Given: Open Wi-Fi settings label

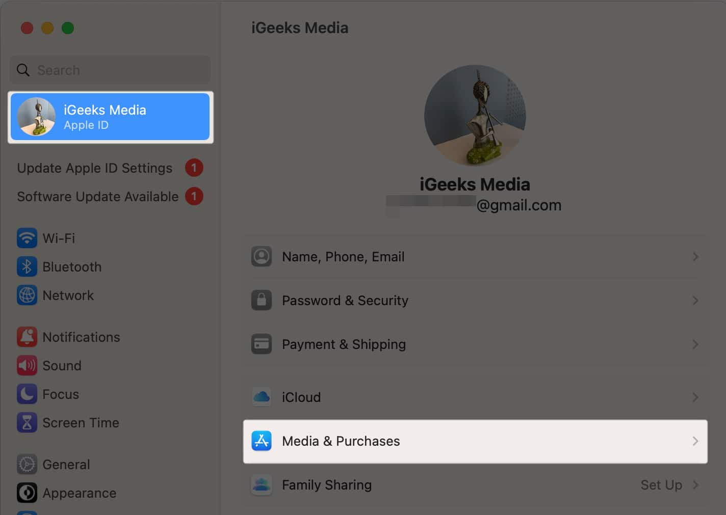Looking at the screenshot, I should [59, 238].
